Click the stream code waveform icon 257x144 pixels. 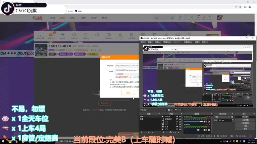(63, 35)
